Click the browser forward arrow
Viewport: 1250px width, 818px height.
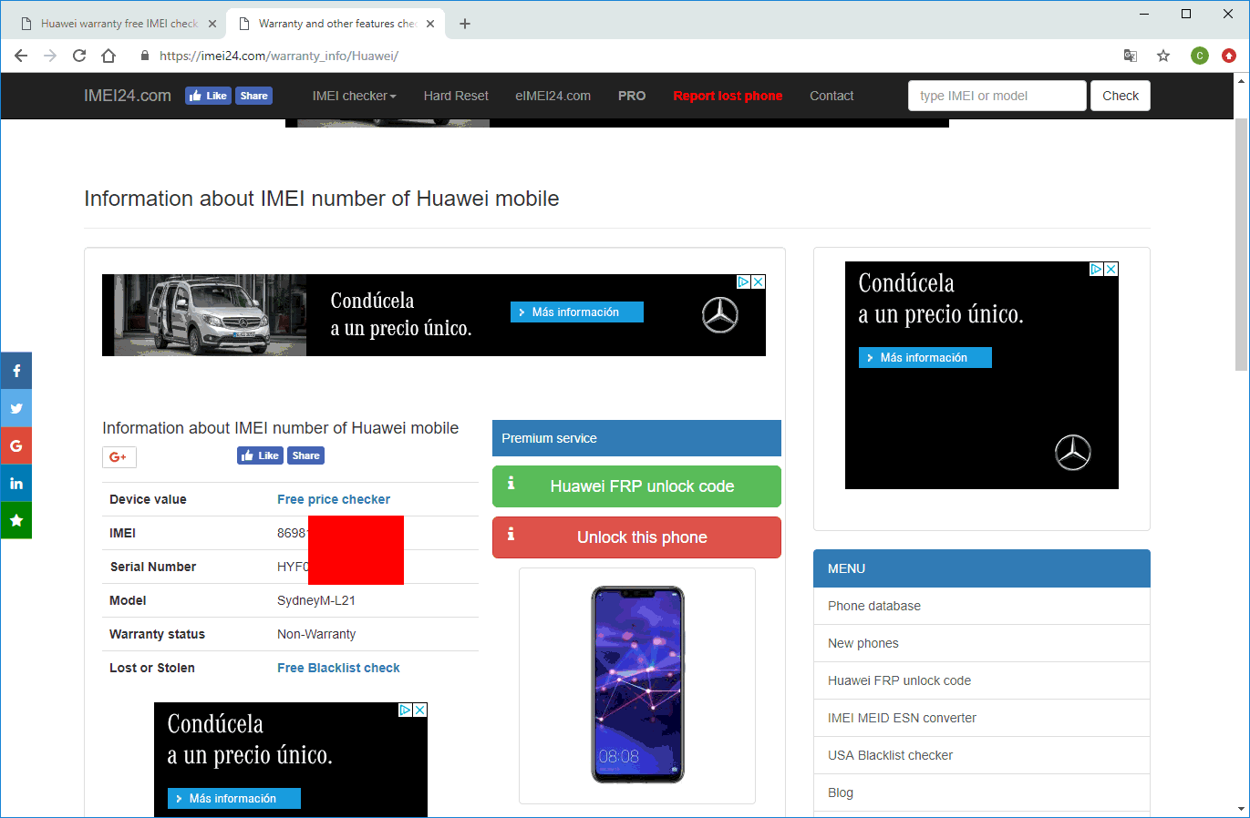point(50,56)
